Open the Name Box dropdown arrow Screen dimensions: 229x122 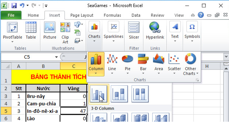click(x=56, y=57)
